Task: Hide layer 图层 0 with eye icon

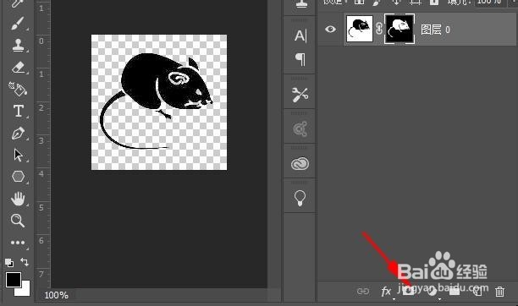Action: coord(330,30)
